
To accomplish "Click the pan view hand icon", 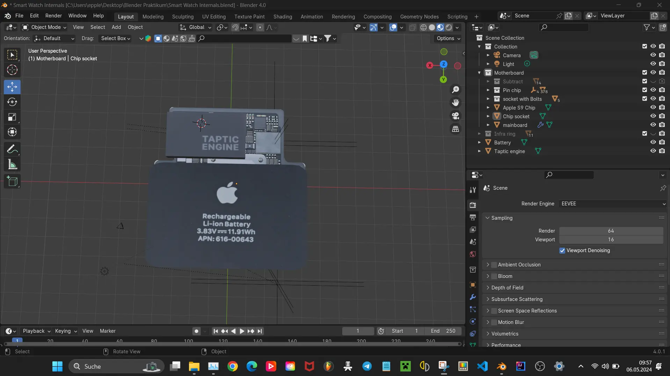I will tap(456, 103).
